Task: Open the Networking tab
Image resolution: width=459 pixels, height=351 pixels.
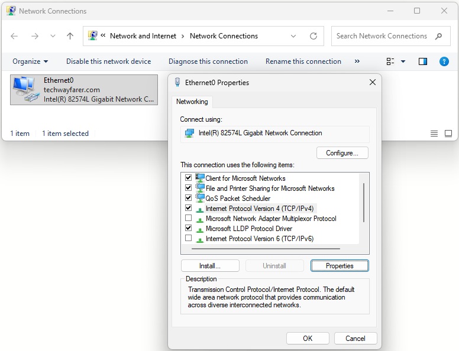Action: [x=192, y=102]
